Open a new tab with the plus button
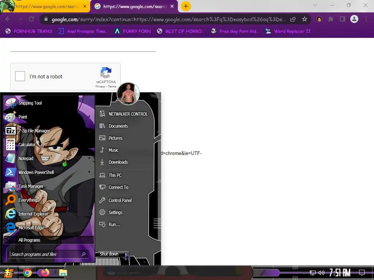The width and height of the screenshot is (374, 280). click(x=186, y=6)
